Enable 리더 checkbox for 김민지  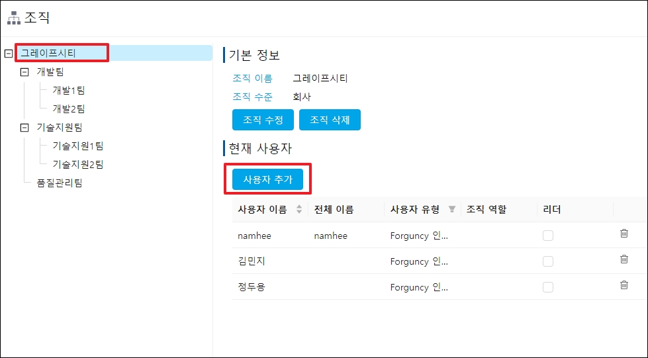tap(547, 261)
